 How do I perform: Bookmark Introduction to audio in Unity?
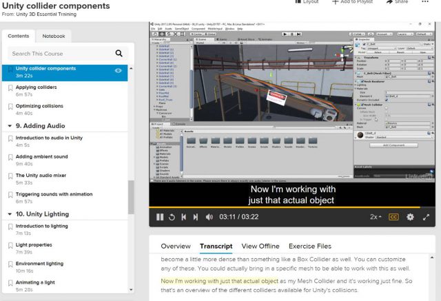(x=10, y=138)
